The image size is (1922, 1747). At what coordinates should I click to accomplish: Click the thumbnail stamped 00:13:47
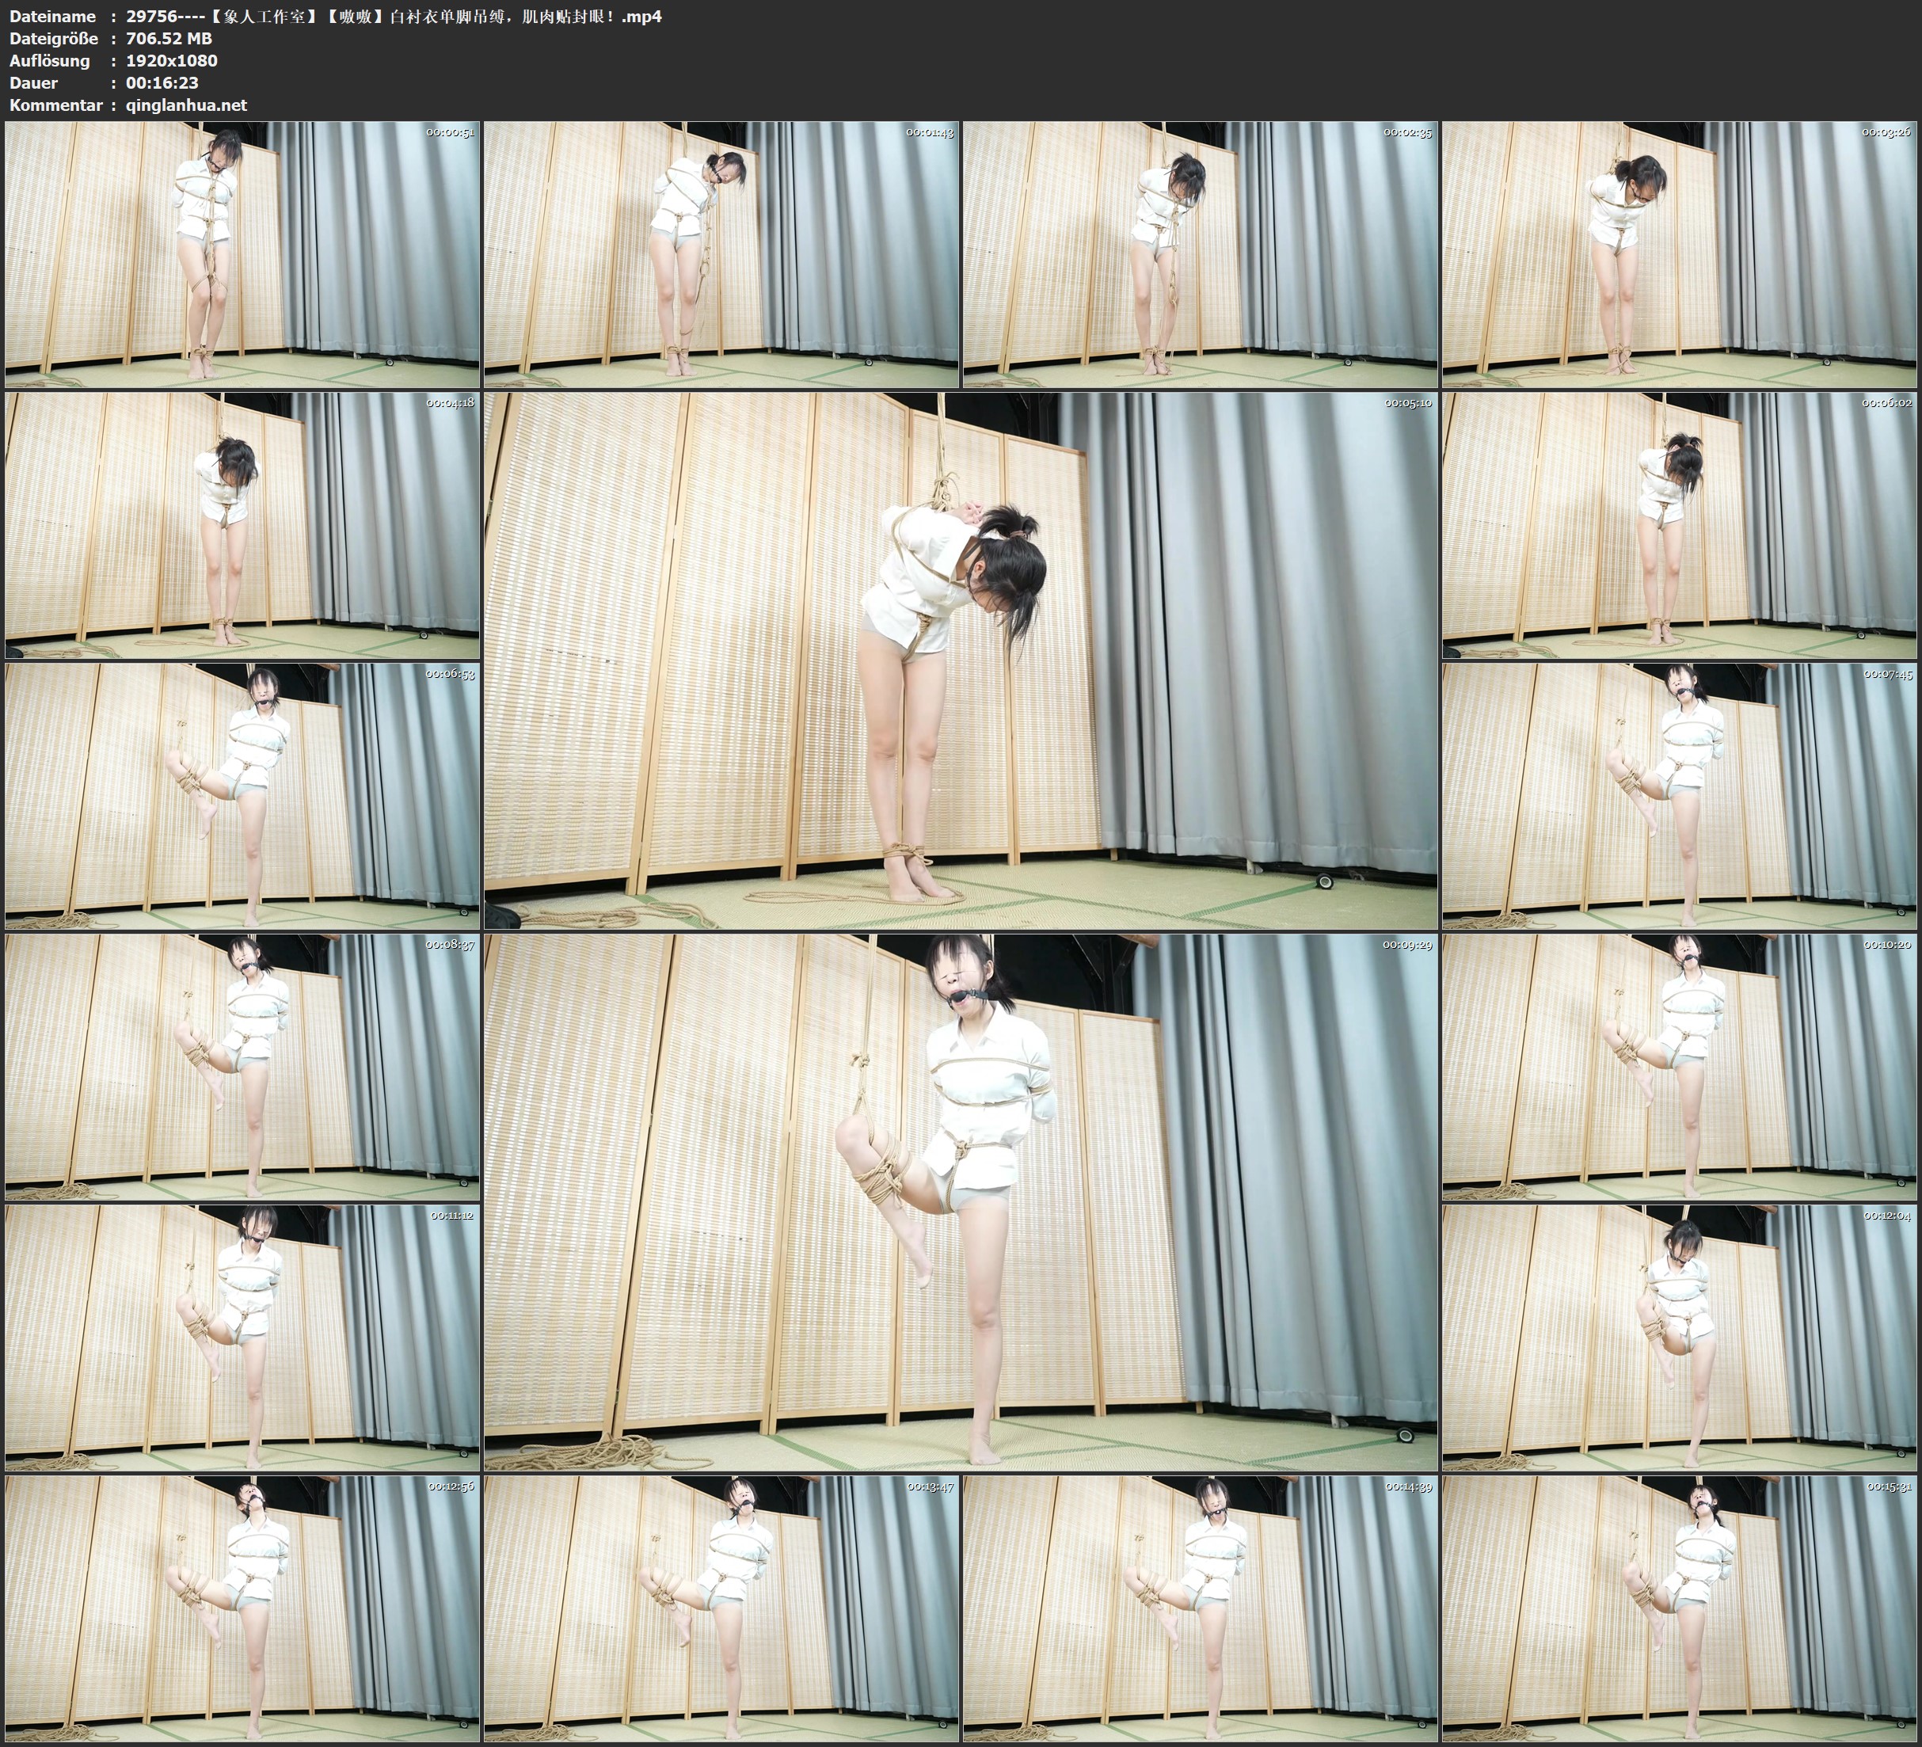[x=721, y=1608]
